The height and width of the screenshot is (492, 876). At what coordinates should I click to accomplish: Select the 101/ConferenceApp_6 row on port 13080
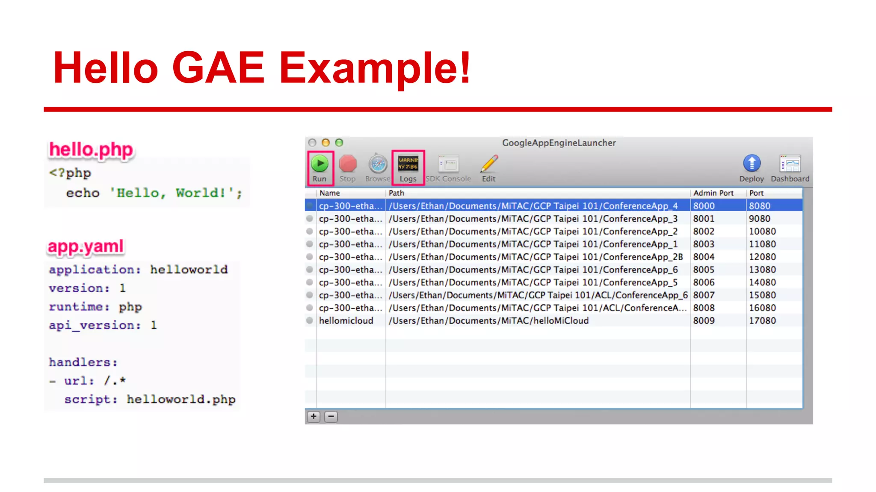533,270
